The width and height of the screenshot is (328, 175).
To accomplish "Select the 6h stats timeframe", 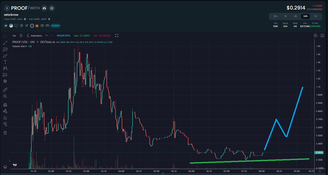I will tap(295, 16).
